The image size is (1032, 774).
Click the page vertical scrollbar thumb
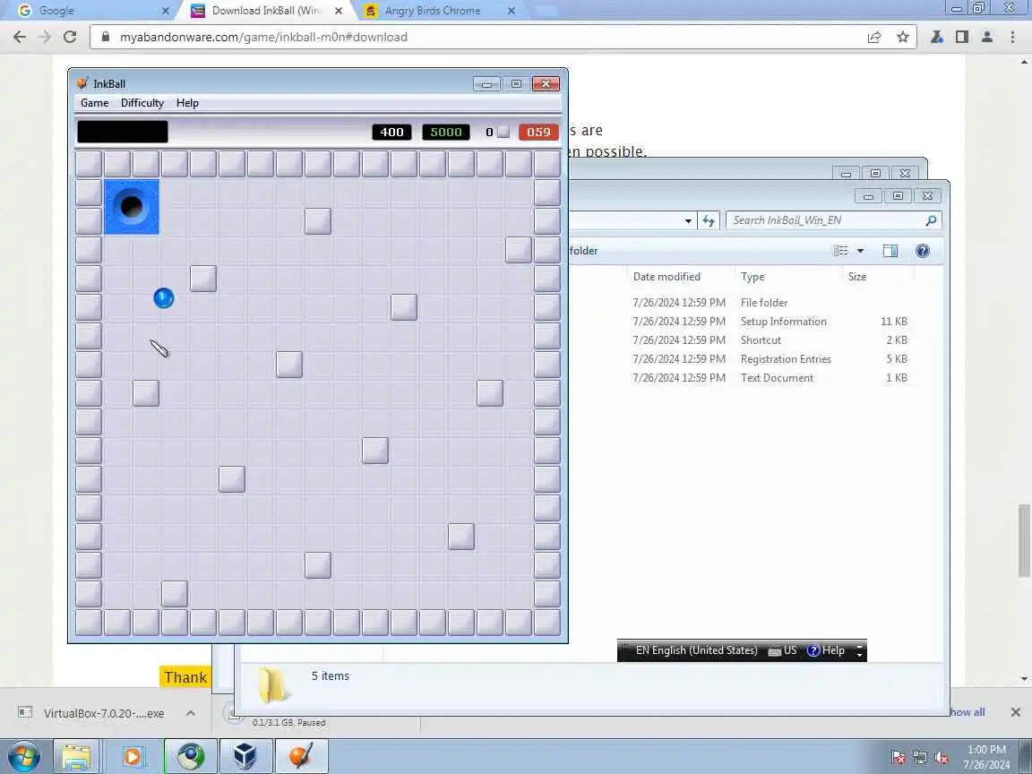pyautogui.click(x=1023, y=539)
